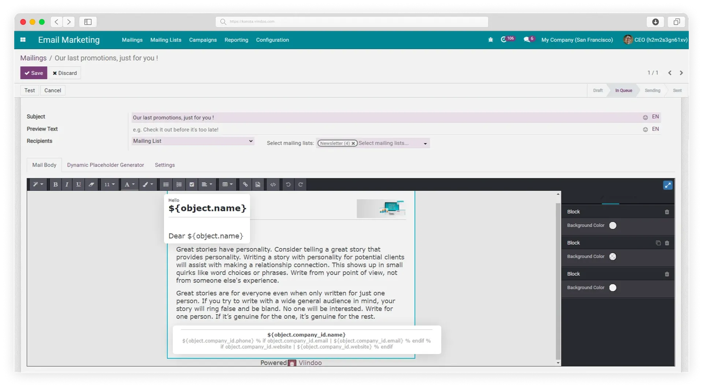Open the Configuration menu
Viewport: 703px width, 388px height.
(272, 40)
